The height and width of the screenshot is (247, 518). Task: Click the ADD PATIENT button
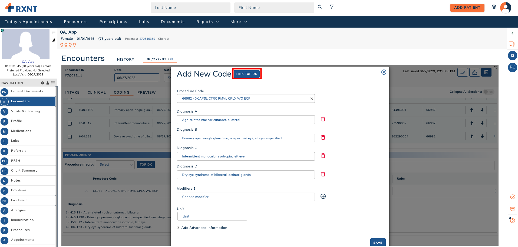tap(467, 8)
